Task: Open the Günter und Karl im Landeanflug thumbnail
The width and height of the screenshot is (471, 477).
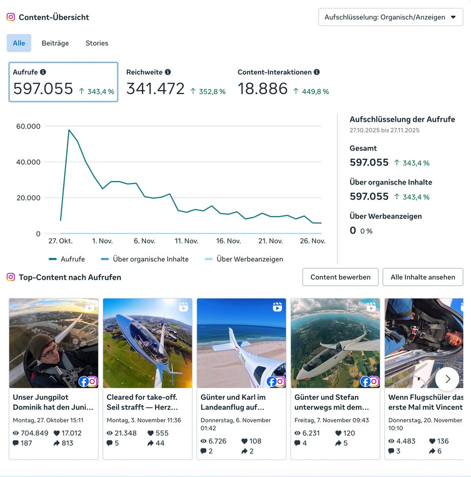Action: click(241, 343)
